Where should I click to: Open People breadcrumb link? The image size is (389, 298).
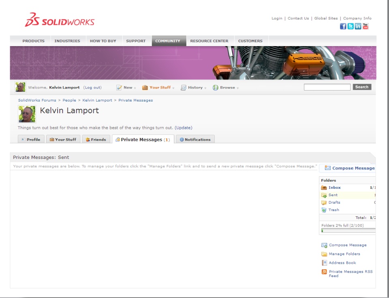point(69,100)
